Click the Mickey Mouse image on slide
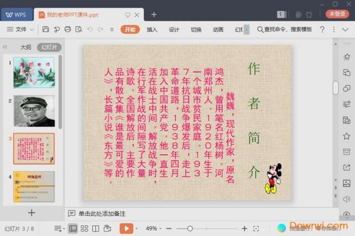The width and height of the screenshot is (355, 236). pos(273,179)
